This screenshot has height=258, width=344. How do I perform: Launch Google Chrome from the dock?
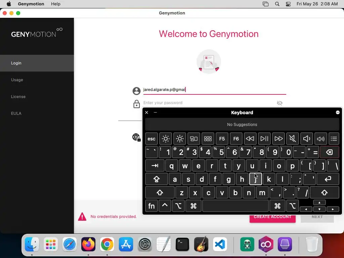[x=107, y=244]
